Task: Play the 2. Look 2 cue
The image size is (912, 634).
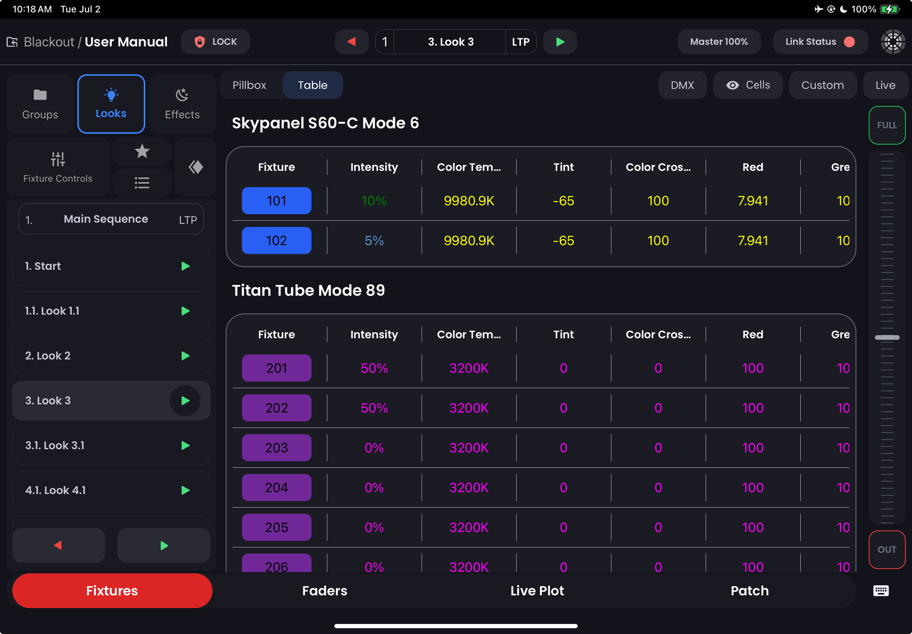Action: click(x=185, y=356)
